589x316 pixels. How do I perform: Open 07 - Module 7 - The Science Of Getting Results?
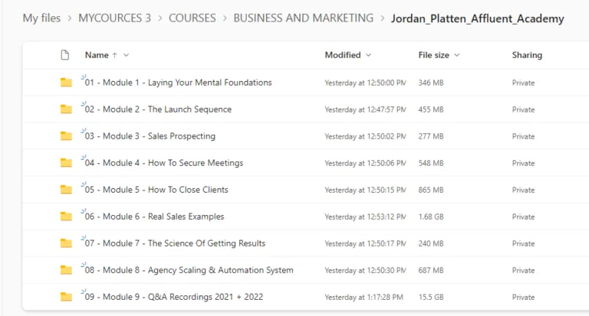(175, 243)
